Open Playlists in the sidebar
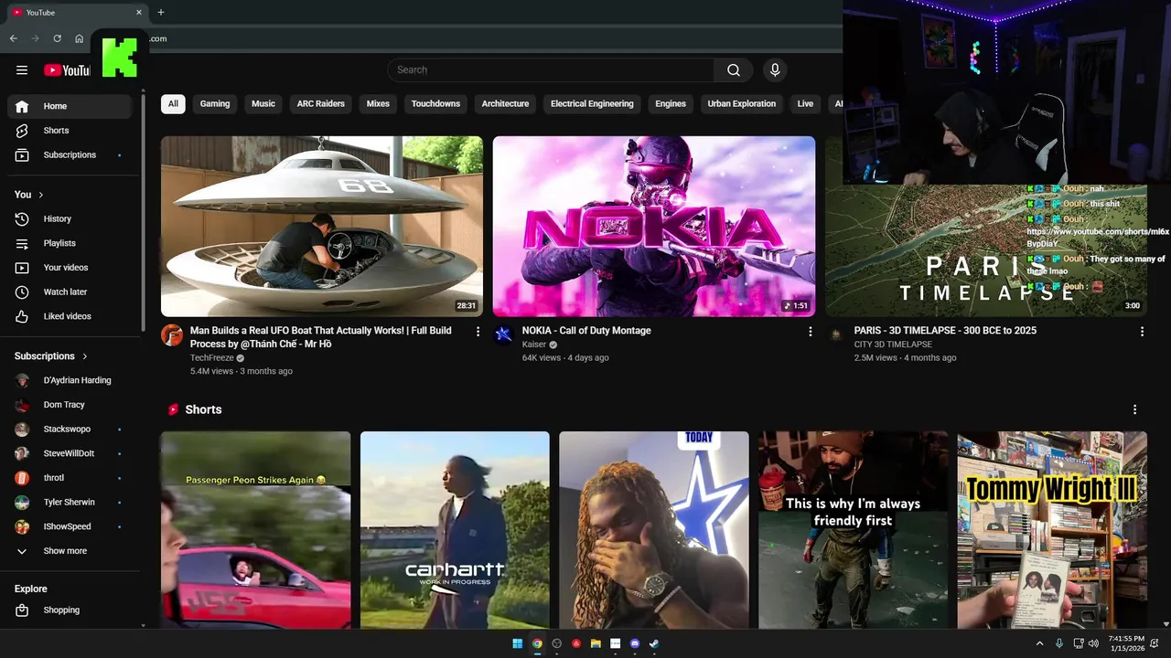Screen dimensions: 1171x658 tap(70, 244)
